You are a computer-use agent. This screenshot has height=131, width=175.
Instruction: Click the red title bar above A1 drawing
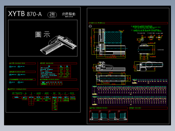(x=128, y=23)
